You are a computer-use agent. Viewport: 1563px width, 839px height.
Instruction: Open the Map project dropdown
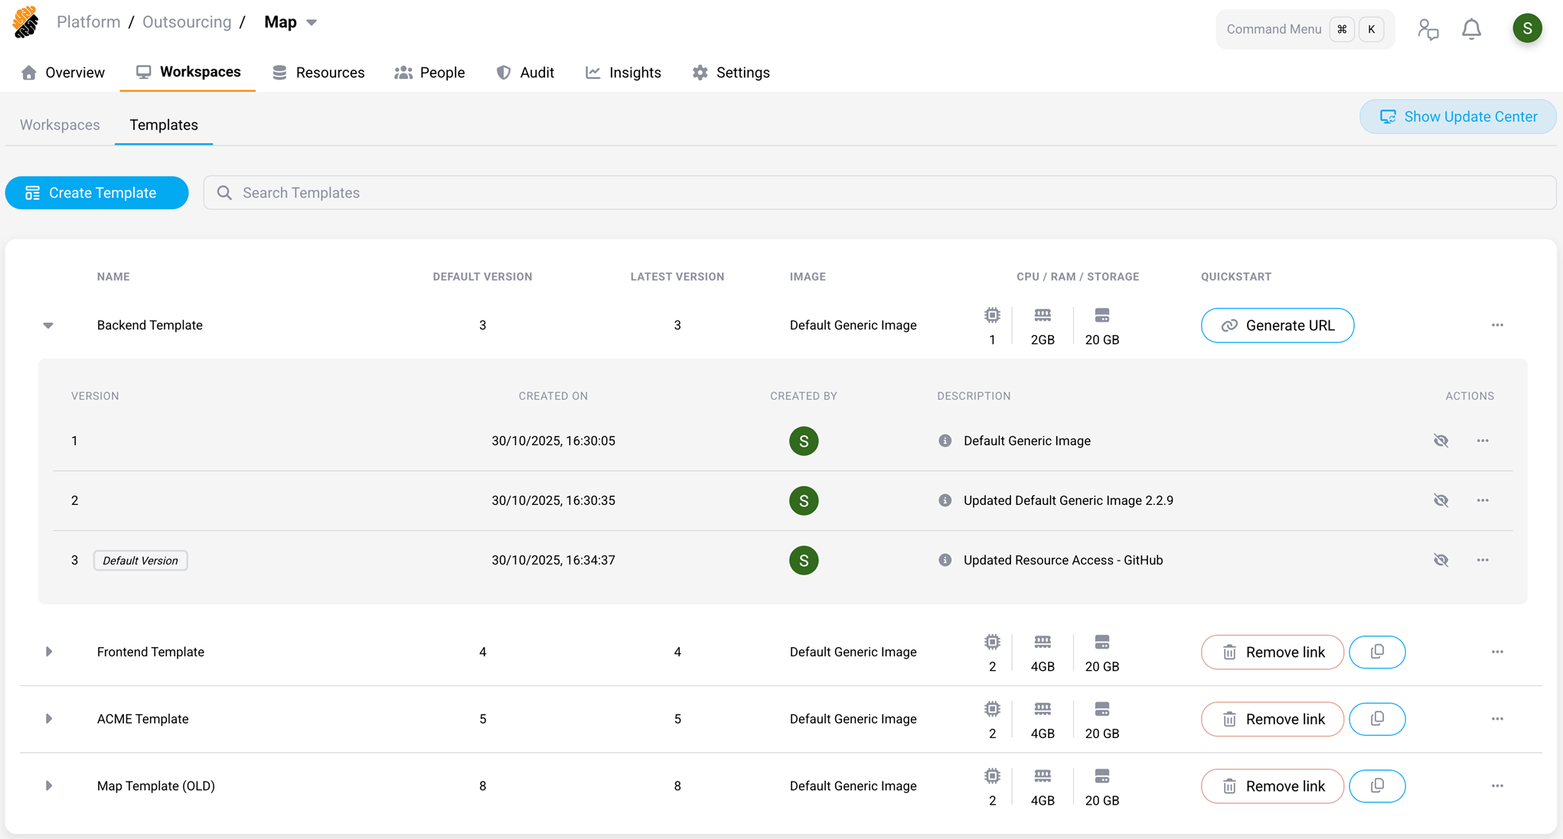coord(312,23)
